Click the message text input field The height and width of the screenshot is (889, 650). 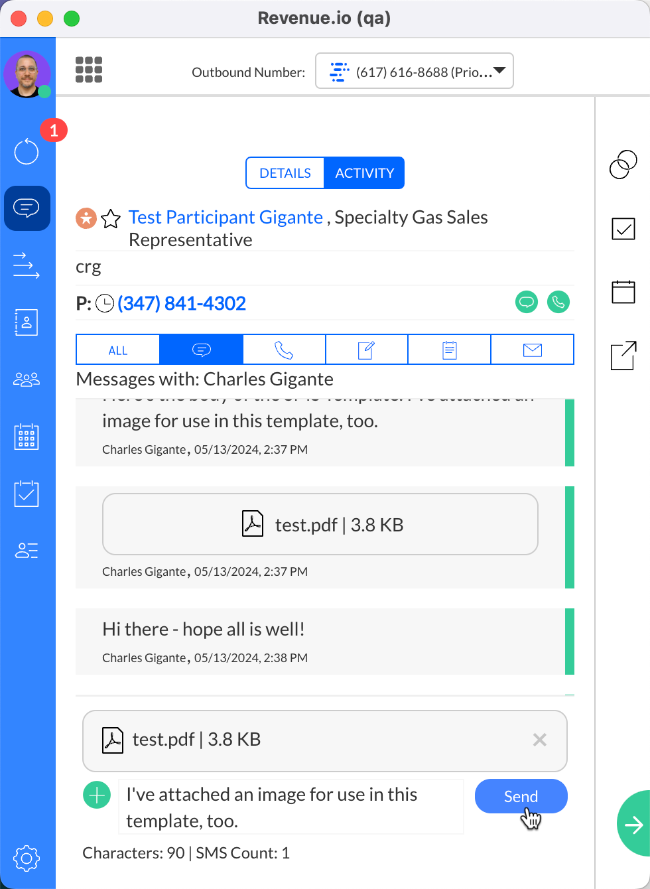(291, 807)
